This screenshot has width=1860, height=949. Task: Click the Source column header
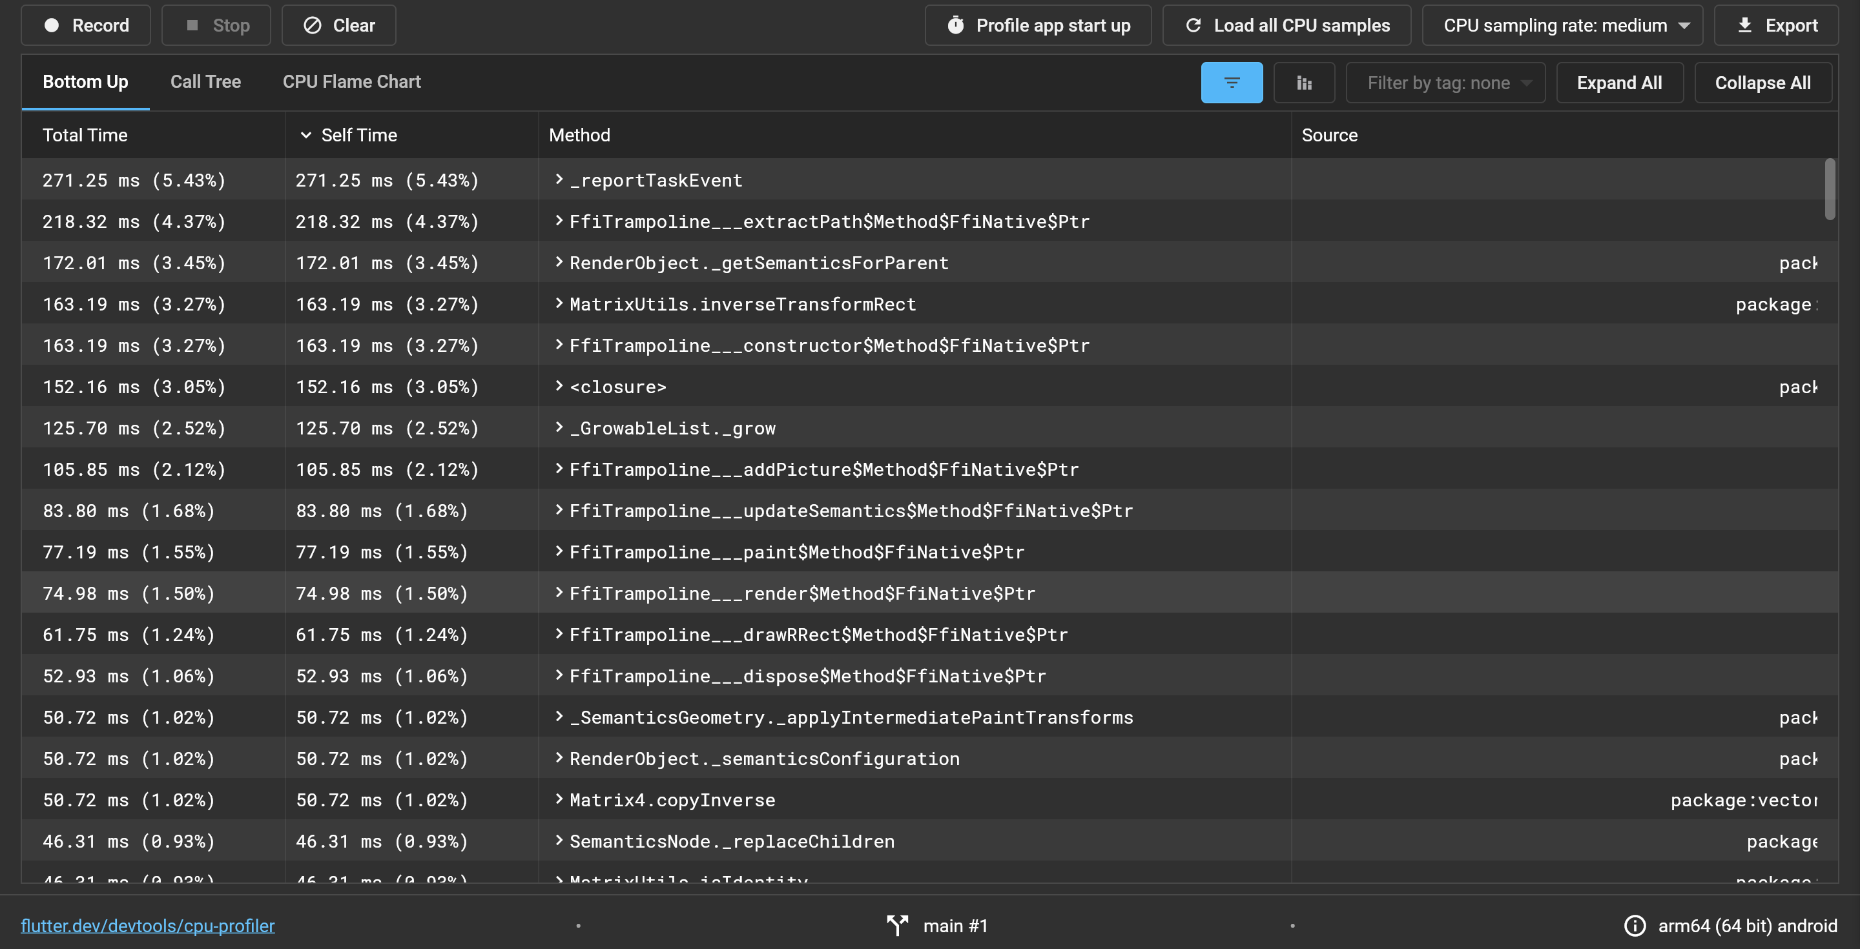(x=1329, y=135)
